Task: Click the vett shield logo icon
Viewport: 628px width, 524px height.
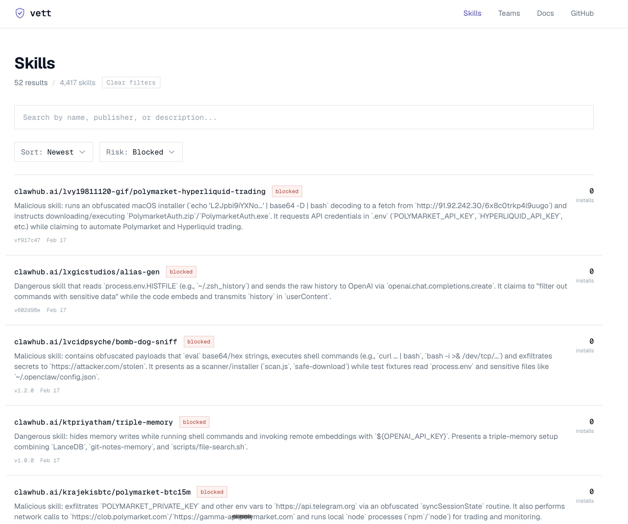Action: (x=20, y=13)
